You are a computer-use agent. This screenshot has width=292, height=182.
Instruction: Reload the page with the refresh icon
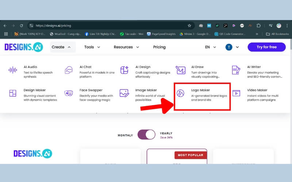point(22,25)
